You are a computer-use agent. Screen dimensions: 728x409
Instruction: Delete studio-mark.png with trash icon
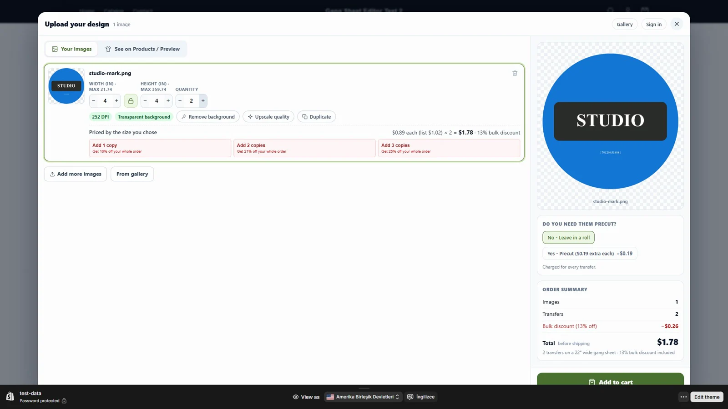point(515,73)
